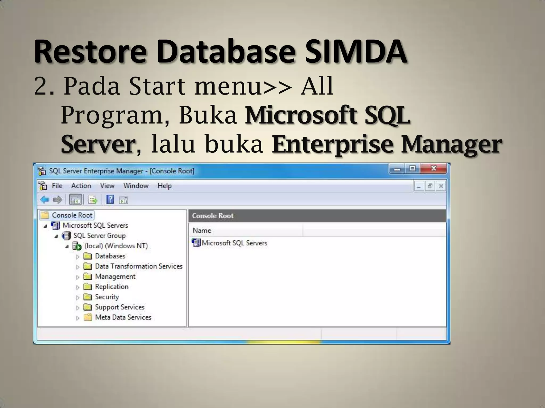Click the Meta Data Services folder icon

(88, 317)
